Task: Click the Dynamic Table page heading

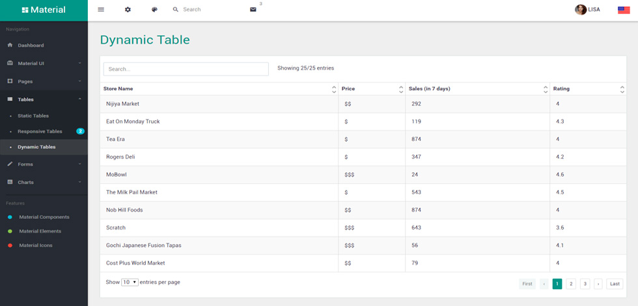Action: click(145, 40)
